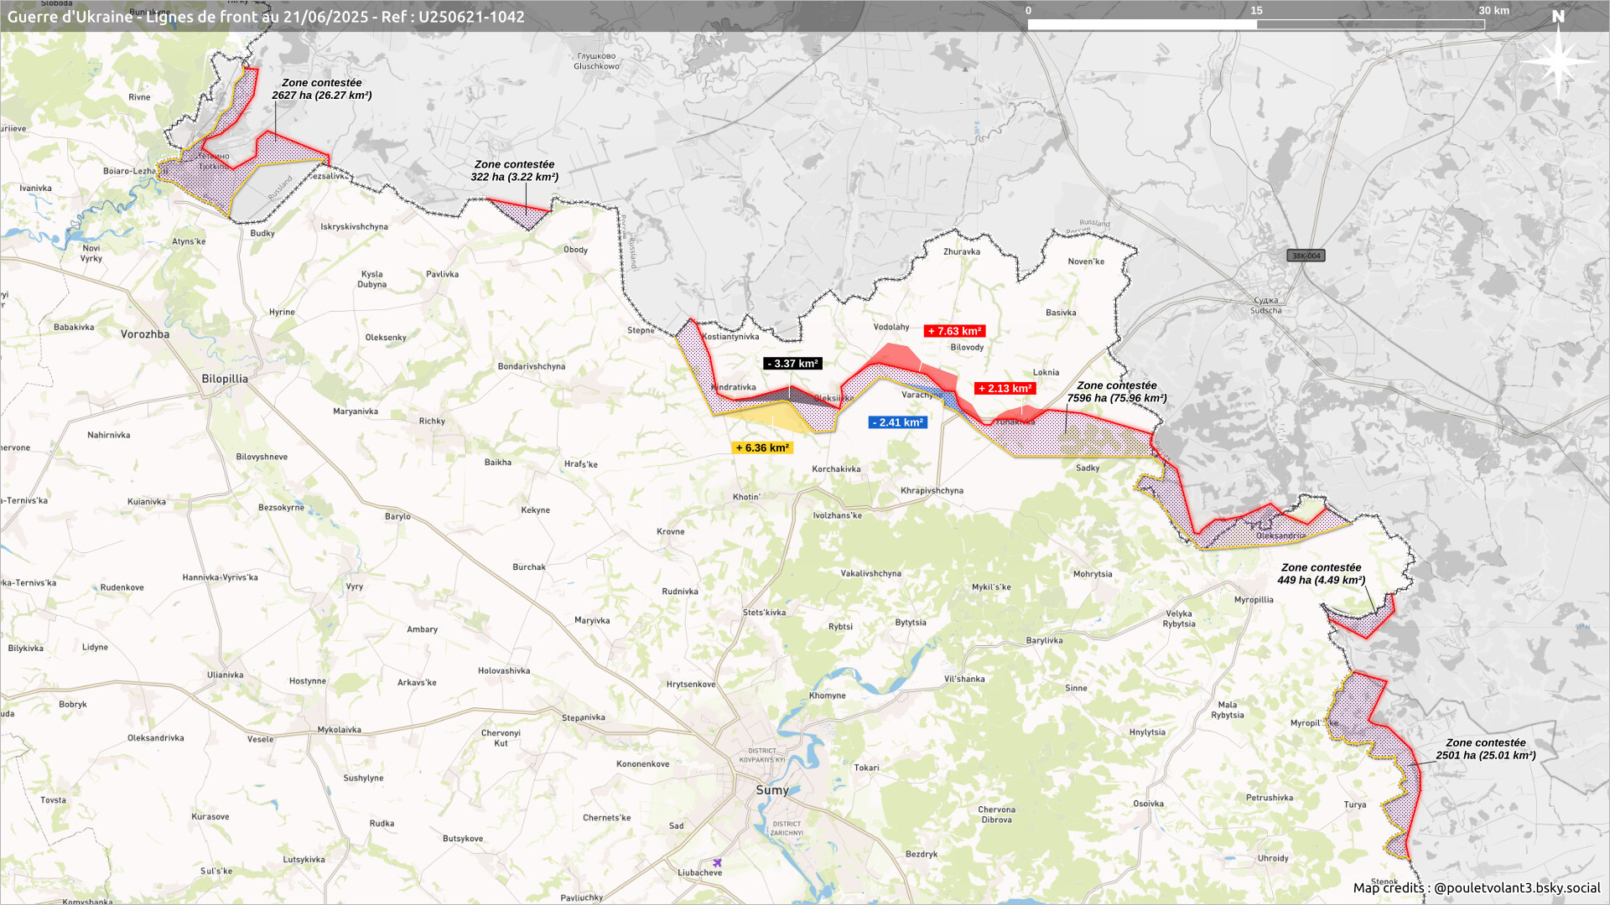Click the scale bar at 15 km mark
1610x905 pixels.
pos(1256,24)
